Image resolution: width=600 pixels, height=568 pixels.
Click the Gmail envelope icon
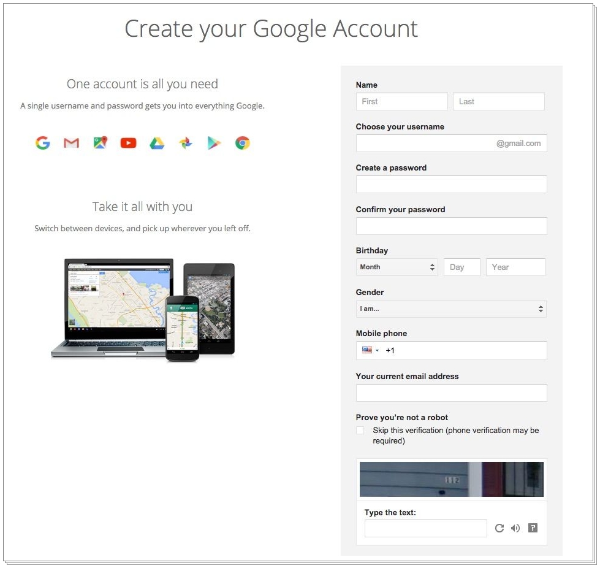[71, 144]
